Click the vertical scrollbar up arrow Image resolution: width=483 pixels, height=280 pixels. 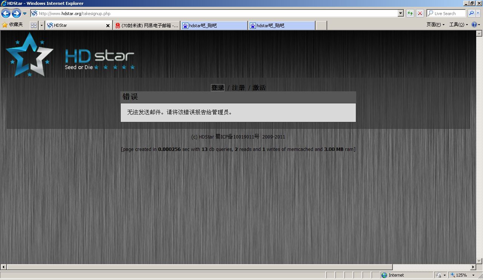click(480, 34)
